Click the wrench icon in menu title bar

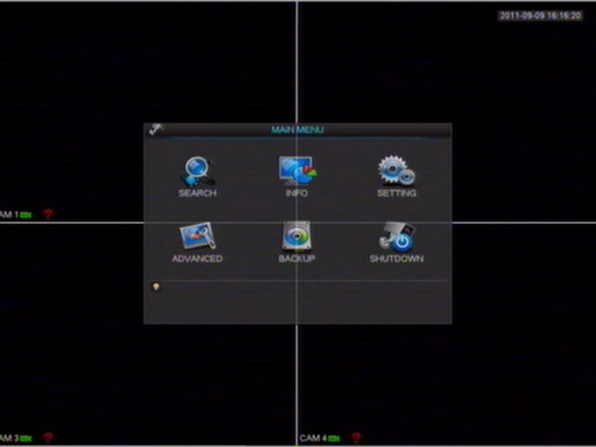coord(156,130)
